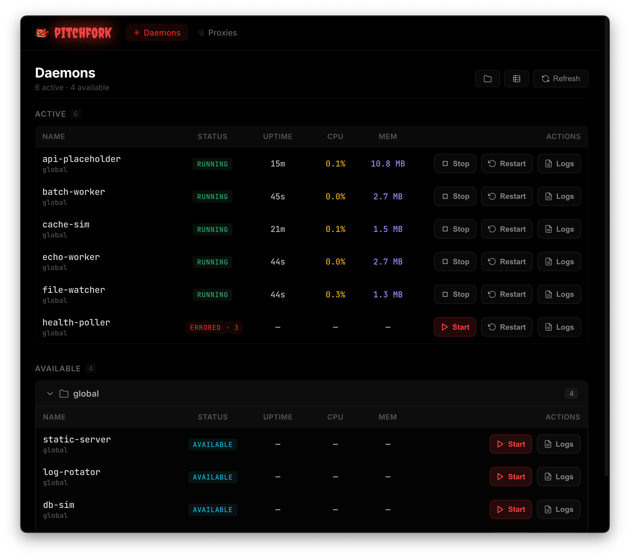Select the log-rotator daemon name

(72, 472)
